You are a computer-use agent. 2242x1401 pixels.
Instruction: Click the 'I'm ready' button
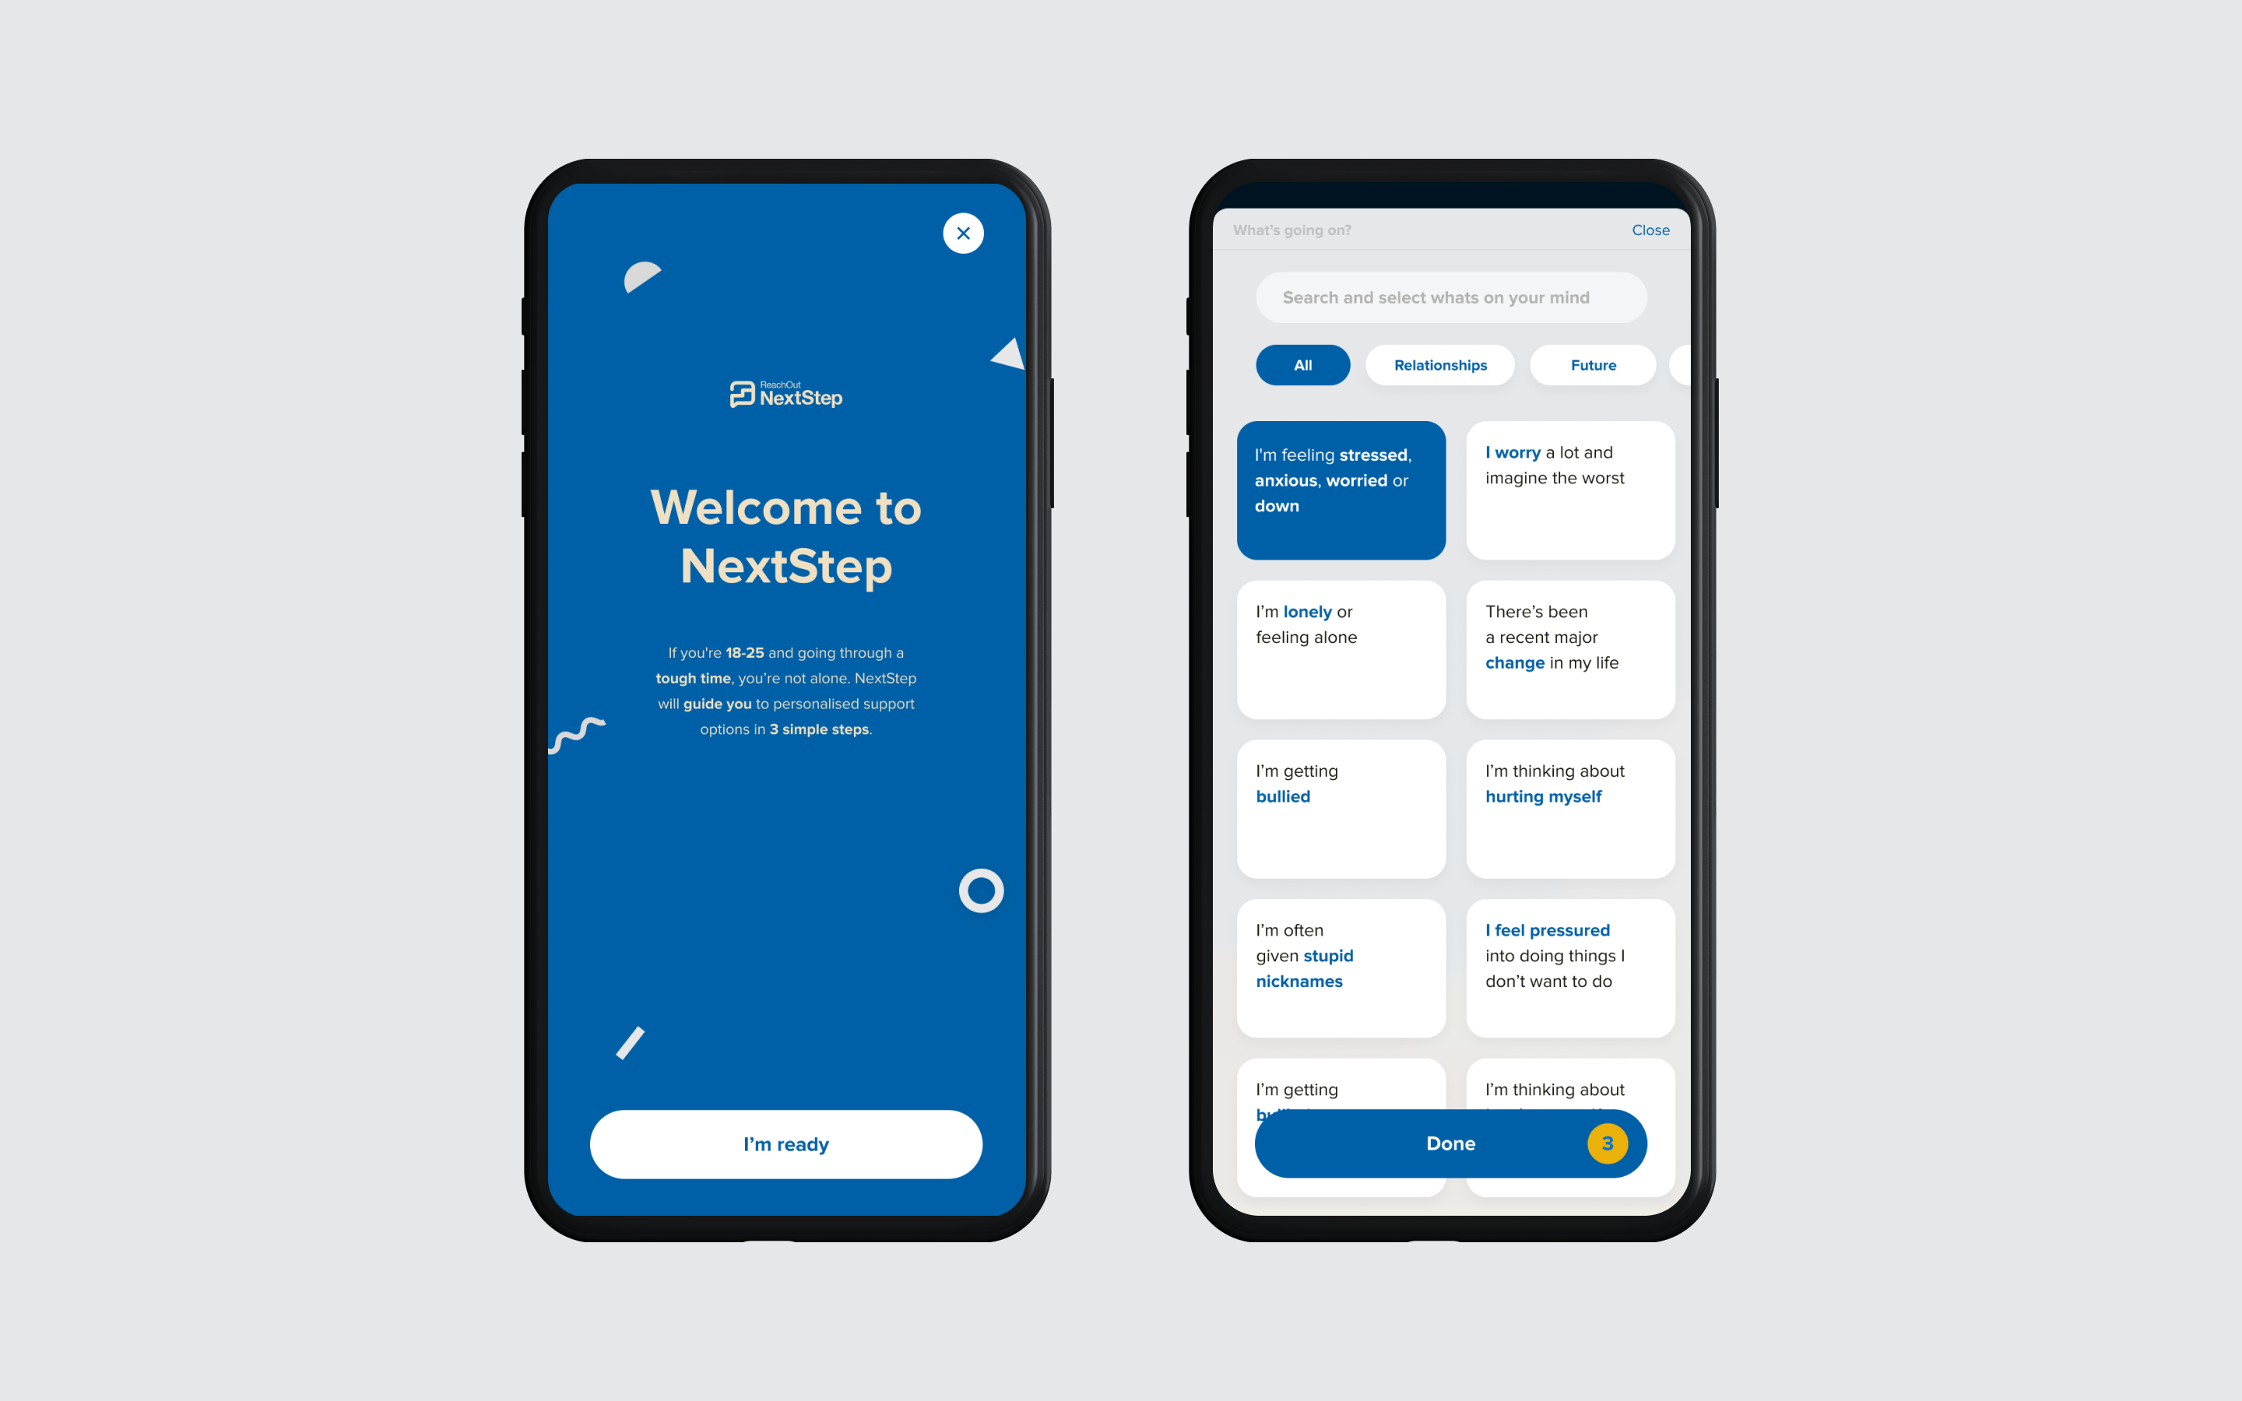(x=785, y=1144)
